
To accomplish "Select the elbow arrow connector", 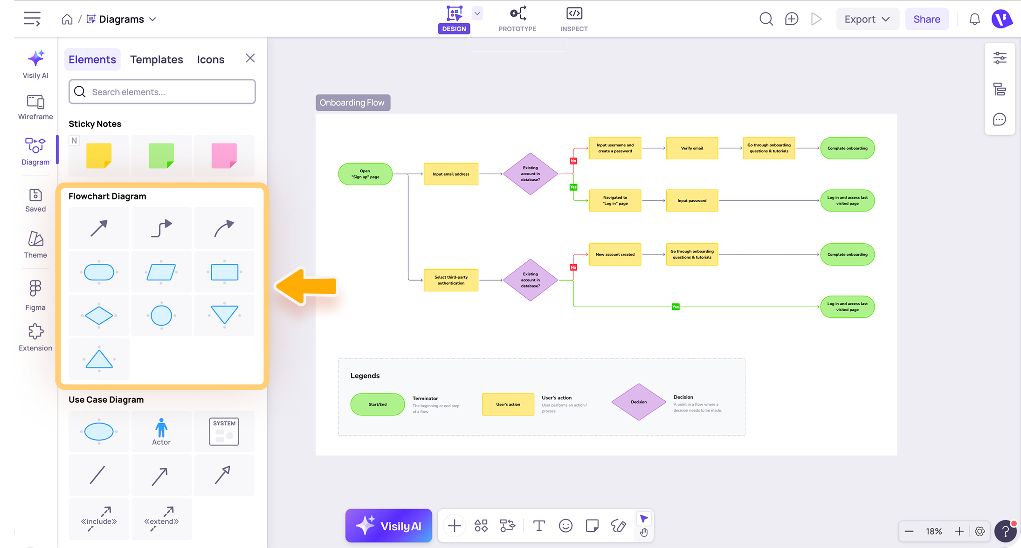I will (x=161, y=228).
